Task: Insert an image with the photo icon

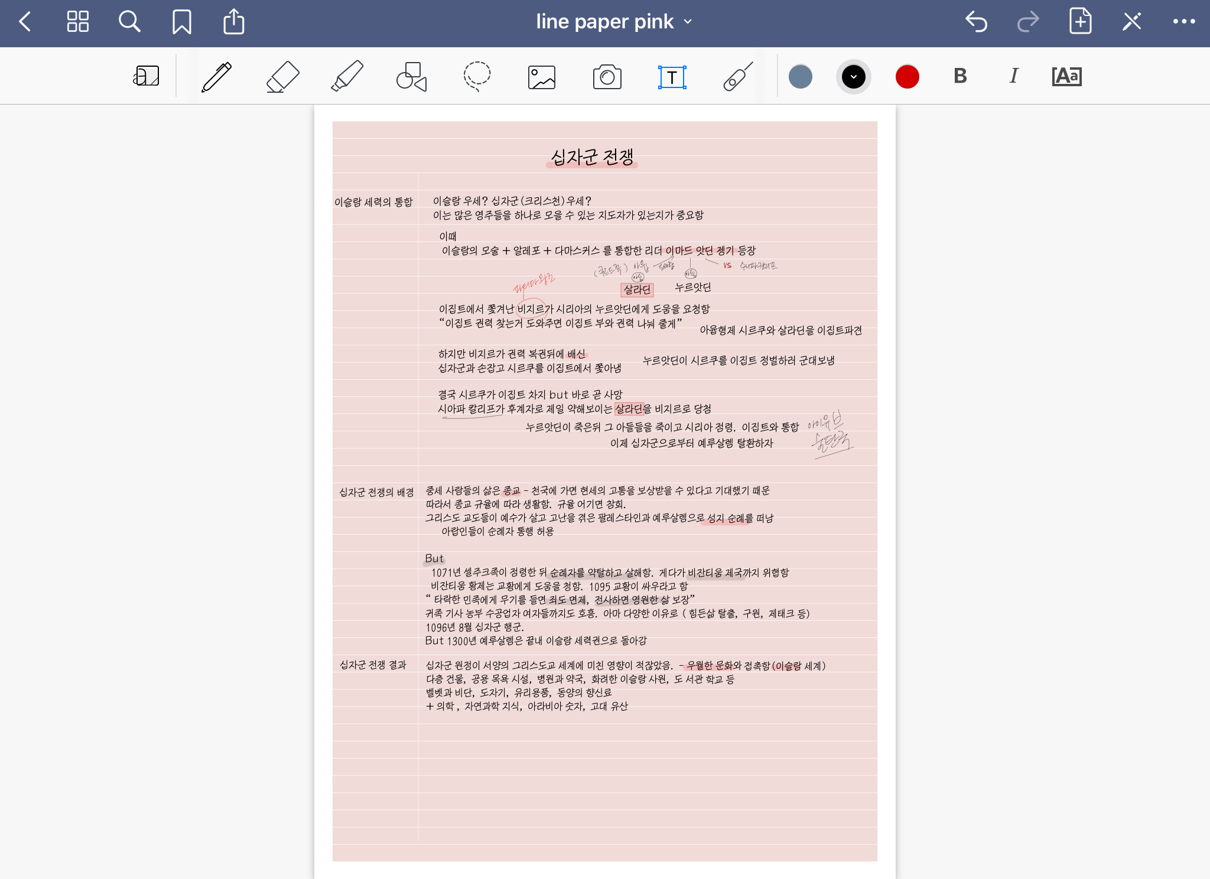Action: coord(542,77)
